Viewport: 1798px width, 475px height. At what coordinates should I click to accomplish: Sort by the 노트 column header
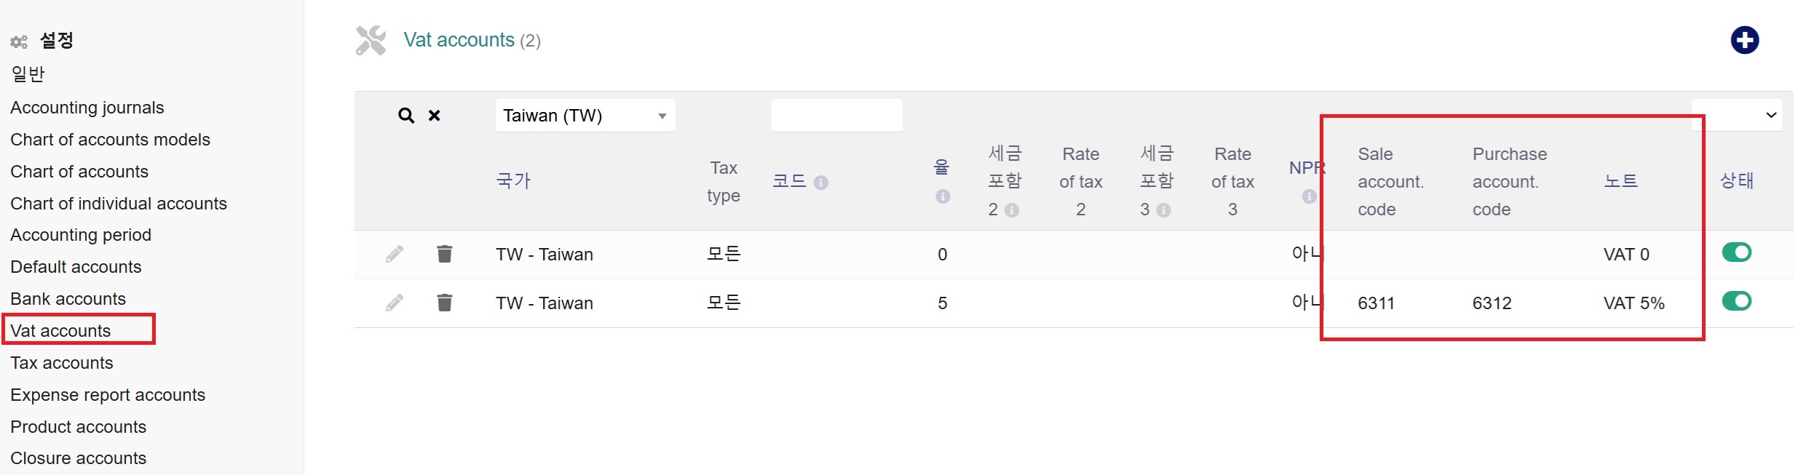(1620, 181)
